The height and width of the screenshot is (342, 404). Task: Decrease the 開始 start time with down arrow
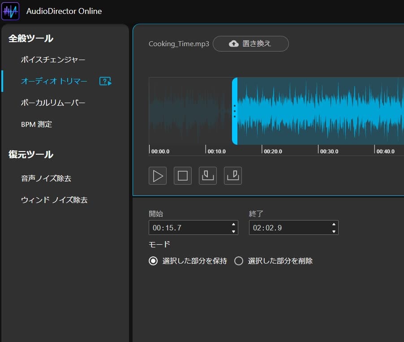coord(233,231)
